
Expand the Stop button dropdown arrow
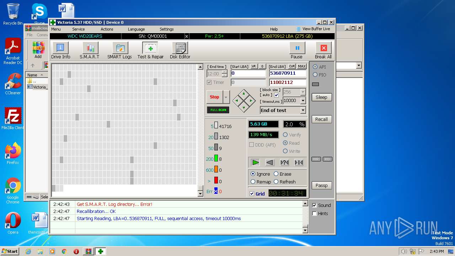(226, 97)
